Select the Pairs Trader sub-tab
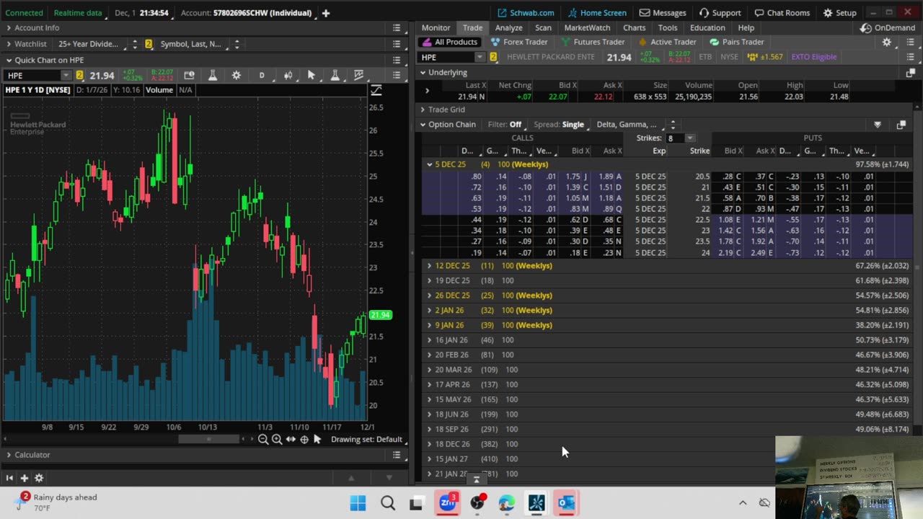The height and width of the screenshot is (519, 923). coord(737,42)
